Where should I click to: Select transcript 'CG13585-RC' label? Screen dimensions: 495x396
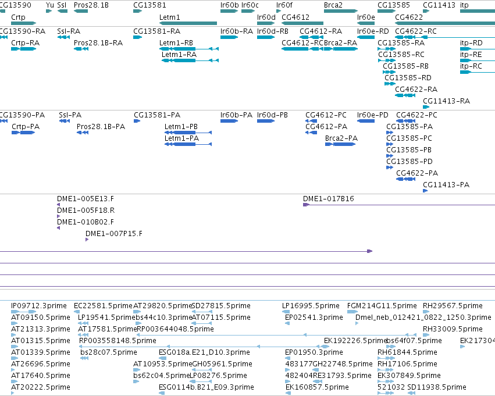point(401,55)
